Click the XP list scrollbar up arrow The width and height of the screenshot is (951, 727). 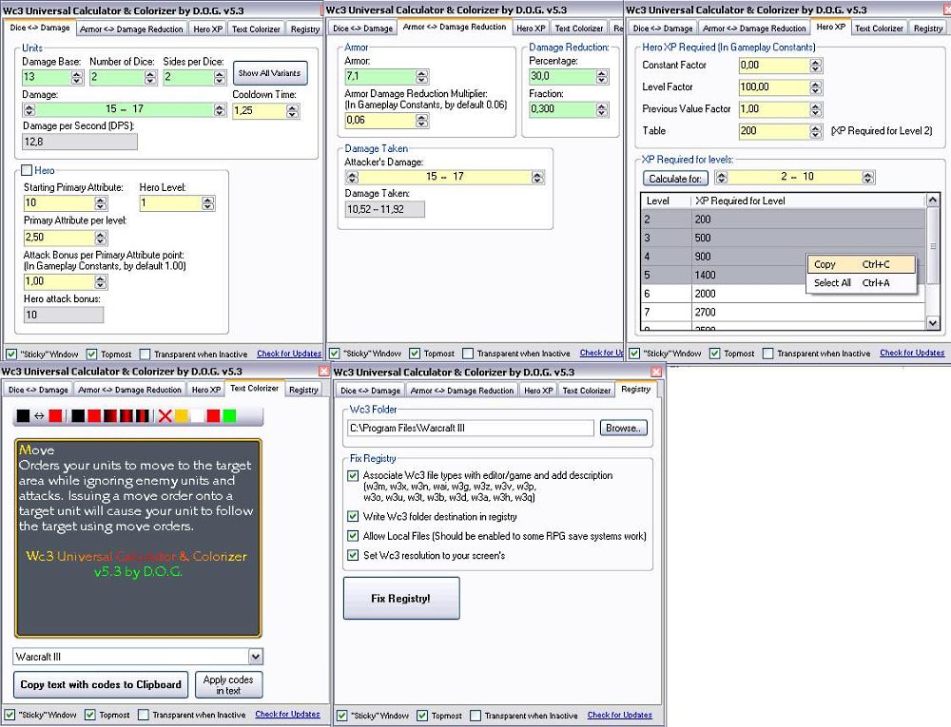(933, 200)
